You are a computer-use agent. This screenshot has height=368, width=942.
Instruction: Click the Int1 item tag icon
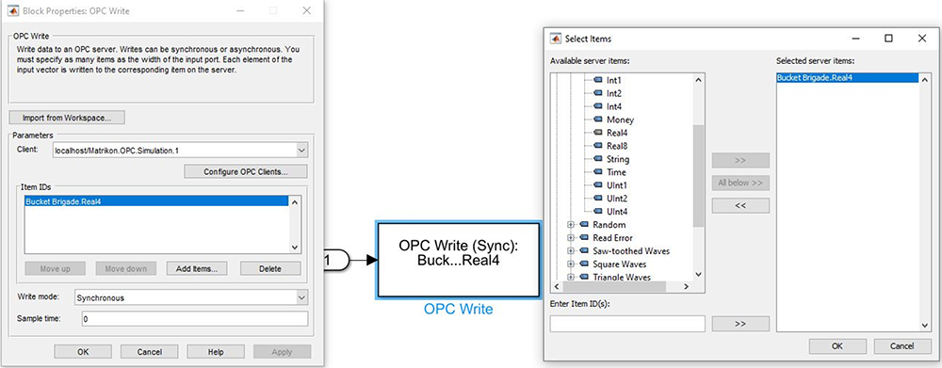598,80
